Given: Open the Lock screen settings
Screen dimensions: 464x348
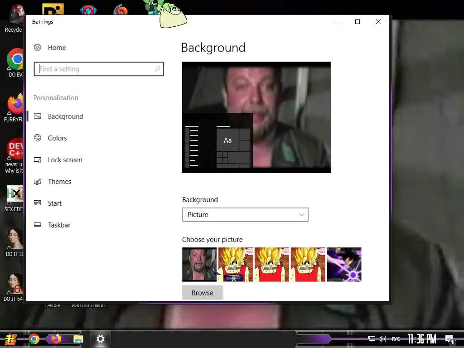Looking at the screenshot, I should [x=65, y=160].
